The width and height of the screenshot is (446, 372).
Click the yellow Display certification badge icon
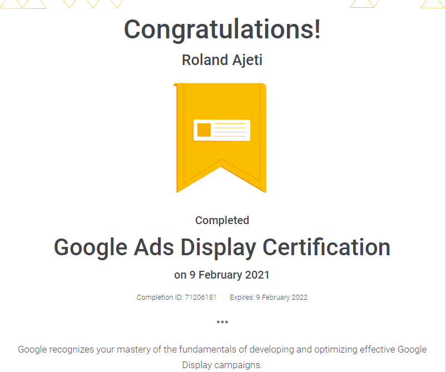[x=220, y=138]
